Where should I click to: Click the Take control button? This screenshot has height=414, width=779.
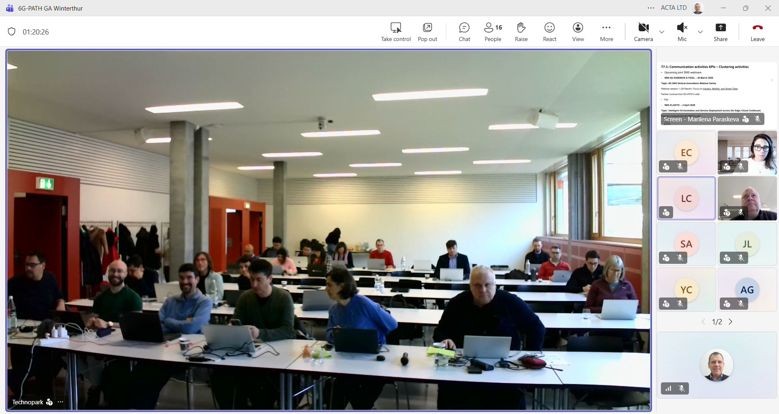(x=396, y=32)
